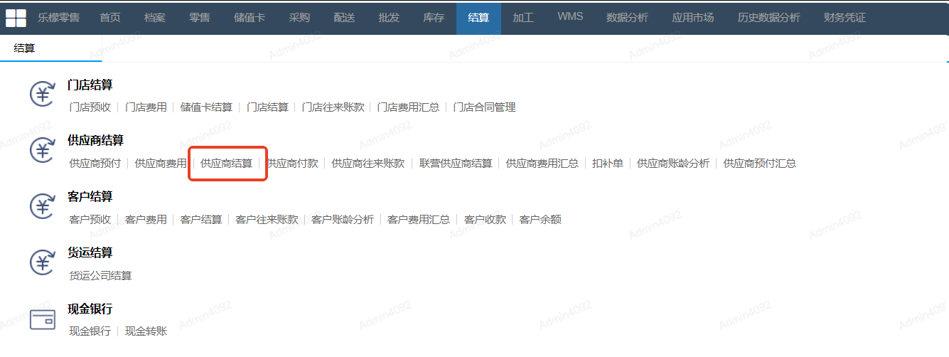Viewport: 949px width, 357px height.
Task: Open the 供应商结算 link in link row
Action: pos(227,164)
